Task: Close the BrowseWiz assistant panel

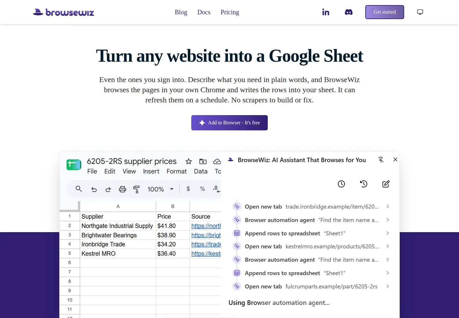Action: 395,160
